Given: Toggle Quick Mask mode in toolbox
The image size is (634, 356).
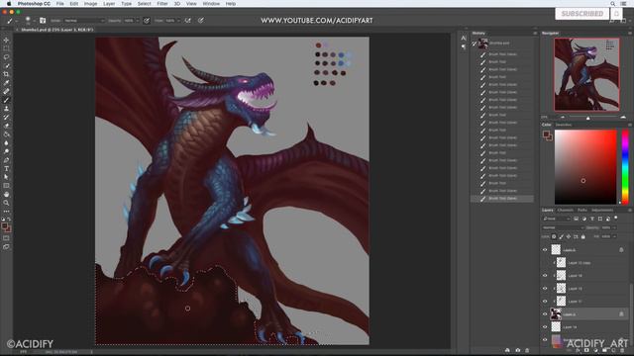Looking at the screenshot, I should click(x=6, y=237).
